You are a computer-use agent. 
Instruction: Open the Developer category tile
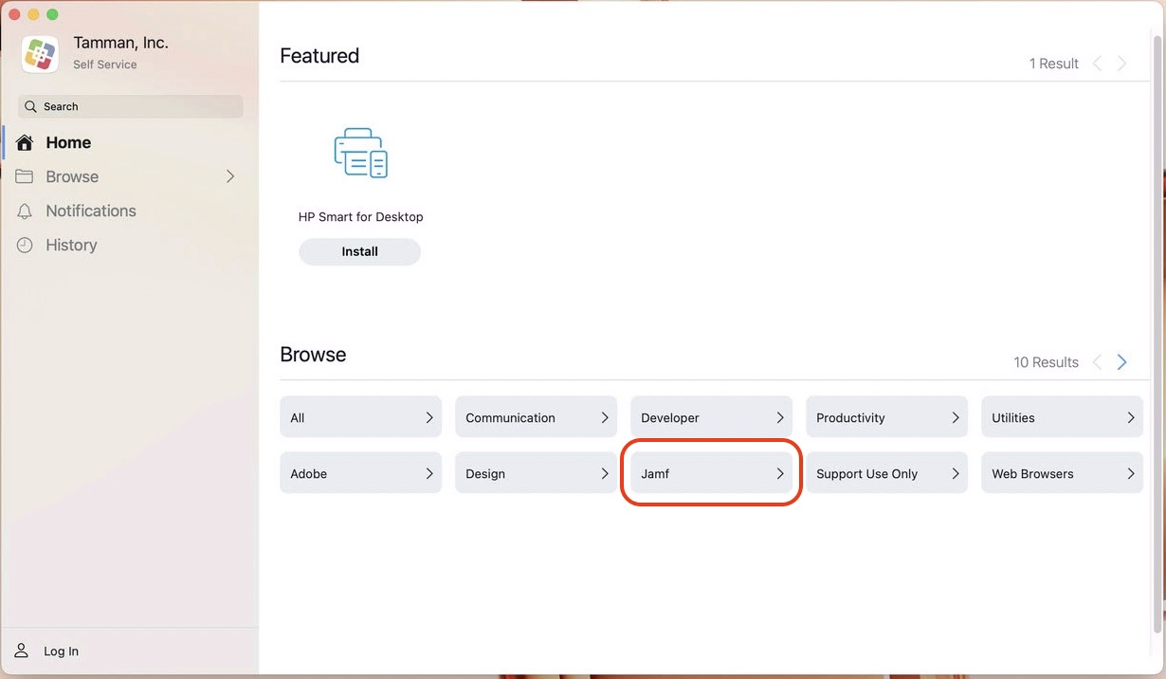tap(712, 417)
